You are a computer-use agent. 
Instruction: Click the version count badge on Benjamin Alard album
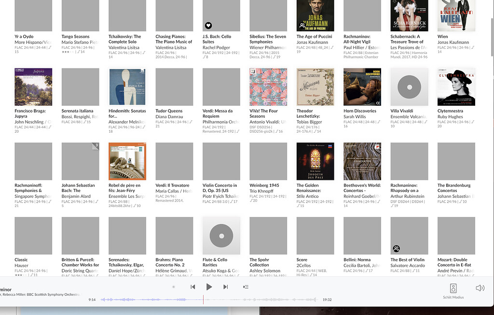click(x=96, y=145)
